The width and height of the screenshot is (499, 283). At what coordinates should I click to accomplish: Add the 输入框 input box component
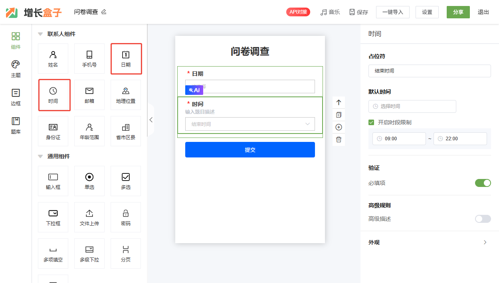pyautogui.click(x=53, y=181)
